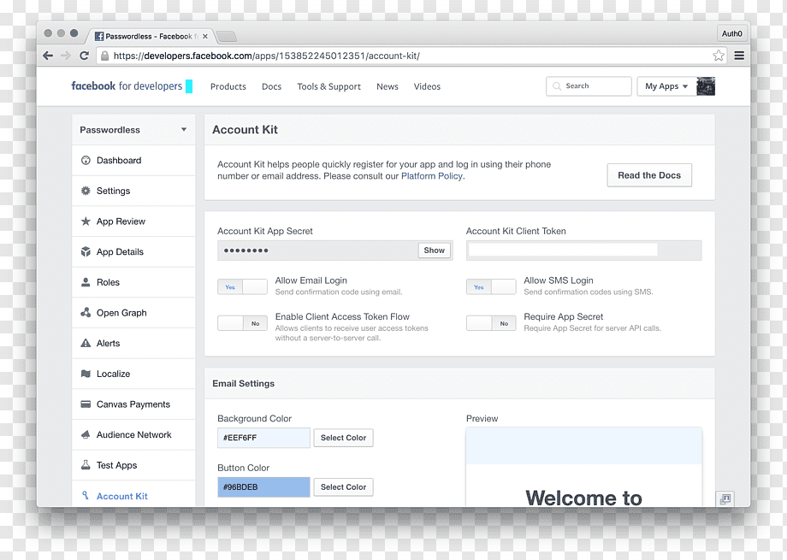The width and height of the screenshot is (787, 560).
Task: Toggle the Require App Secret switch
Action: tap(491, 323)
